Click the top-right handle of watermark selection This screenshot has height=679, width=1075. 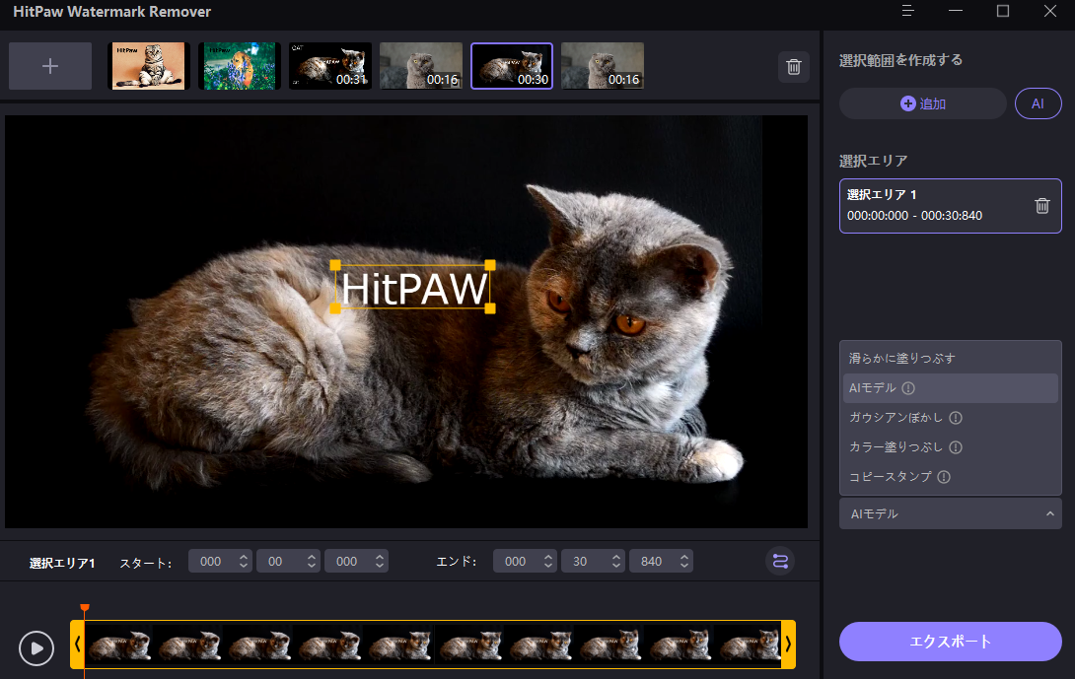click(x=490, y=265)
